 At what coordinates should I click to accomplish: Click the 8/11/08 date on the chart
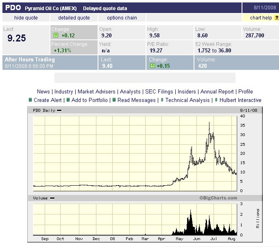(x=248, y=110)
